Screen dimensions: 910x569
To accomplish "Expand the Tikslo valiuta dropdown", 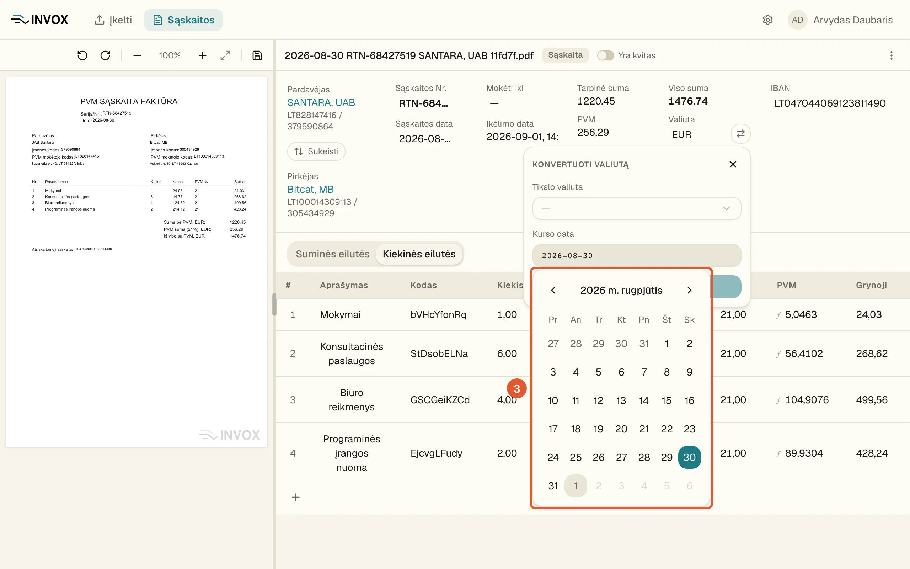I will (x=637, y=208).
